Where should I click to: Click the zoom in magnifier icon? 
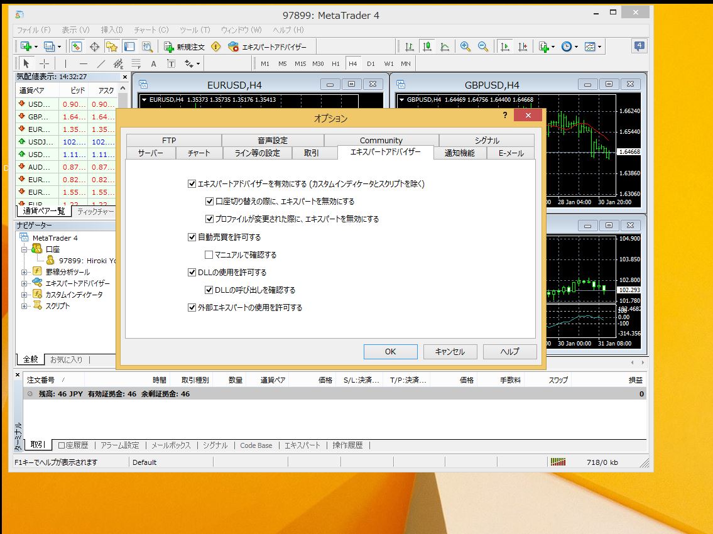tap(465, 46)
